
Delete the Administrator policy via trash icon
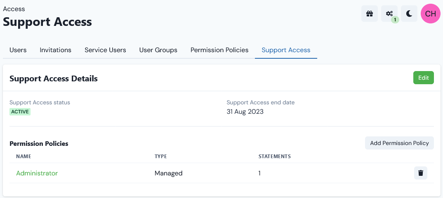421,173
